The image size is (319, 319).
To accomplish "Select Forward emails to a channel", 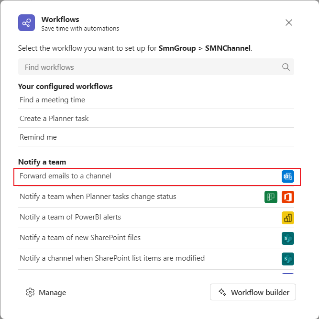I will [x=157, y=177].
